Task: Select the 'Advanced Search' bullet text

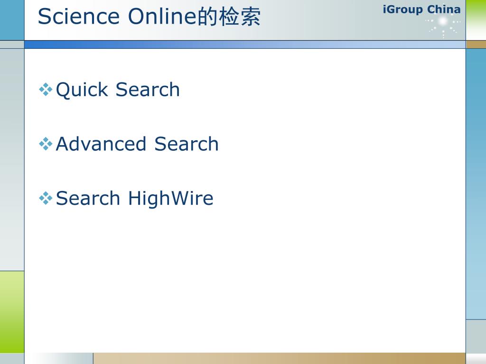Action: (x=137, y=144)
